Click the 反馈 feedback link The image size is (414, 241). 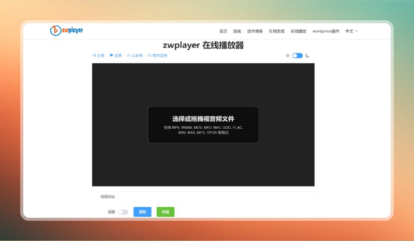pos(115,55)
